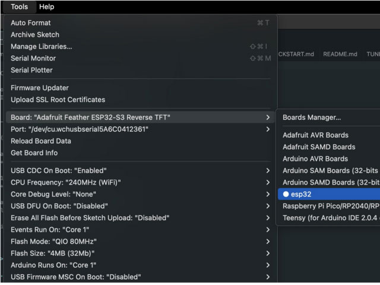Screen dimensions: 380x285
Task: Expand the Board submenu chevron
Action: (x=268, y=118)
